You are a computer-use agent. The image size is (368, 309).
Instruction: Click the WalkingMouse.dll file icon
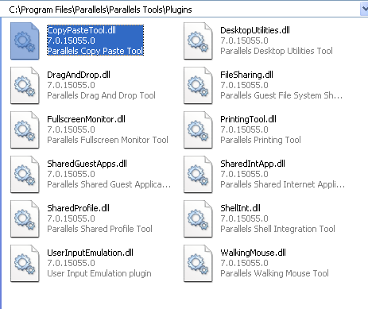pyautogui.click(x=198, y=264)
